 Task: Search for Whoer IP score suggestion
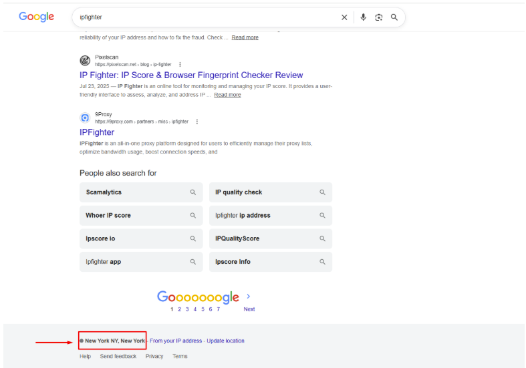[x=141, y=216]
